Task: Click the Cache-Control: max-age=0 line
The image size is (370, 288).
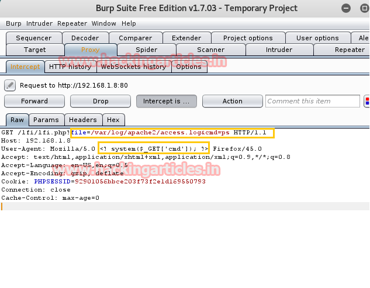Action: [50, 198]
